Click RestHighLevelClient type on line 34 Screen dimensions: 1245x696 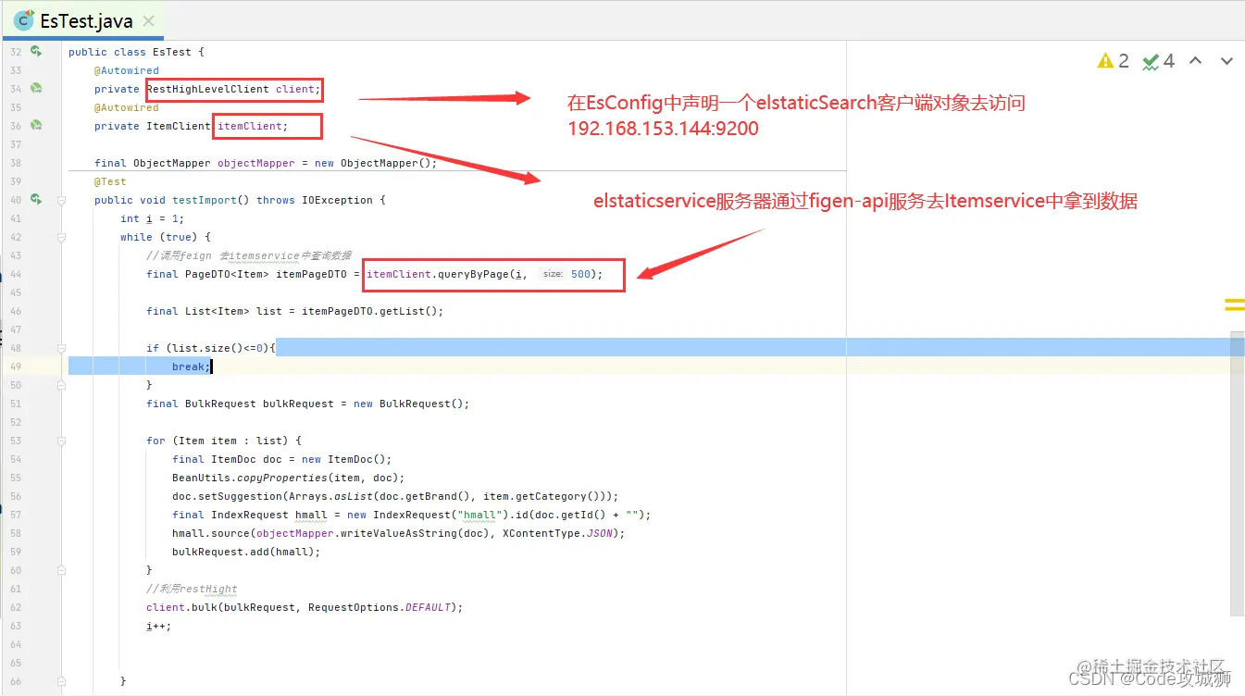208,89
